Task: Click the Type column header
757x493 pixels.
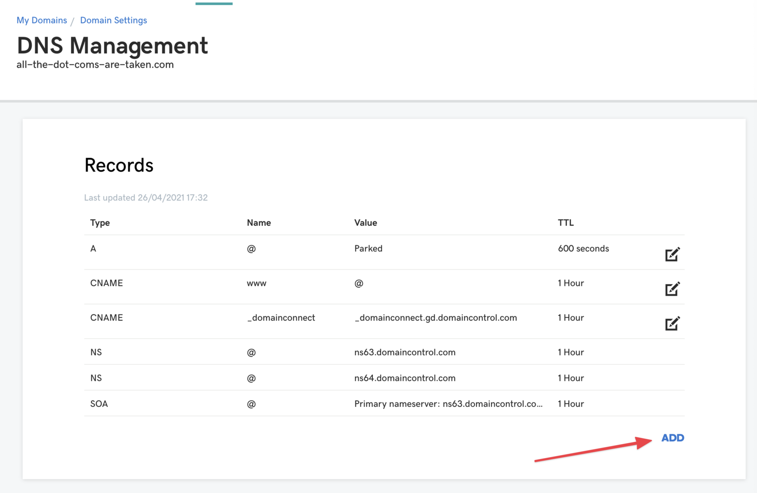Action: point(100,223)
